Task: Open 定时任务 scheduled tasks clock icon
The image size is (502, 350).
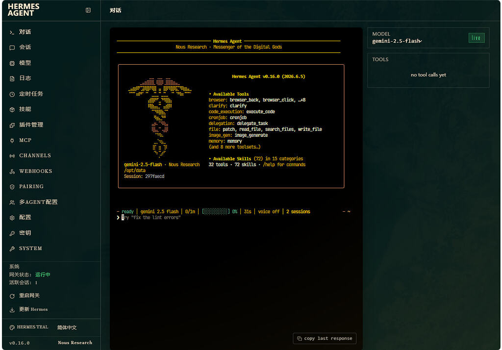Action: point(12,94)
